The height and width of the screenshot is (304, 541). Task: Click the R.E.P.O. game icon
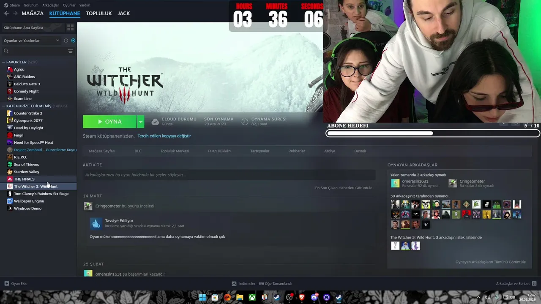tap(10, 157)
